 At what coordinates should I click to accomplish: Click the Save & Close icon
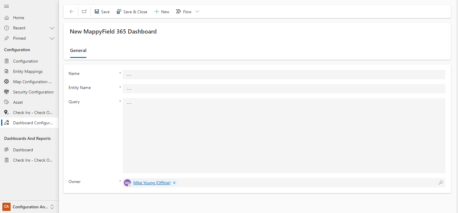tap(119, 12)
